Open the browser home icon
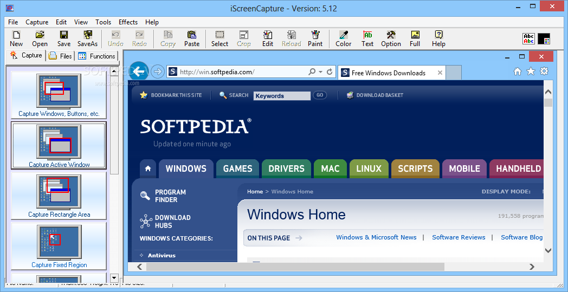Image resolution: width=568 pixels, height=292 pixels. (517, 72)
